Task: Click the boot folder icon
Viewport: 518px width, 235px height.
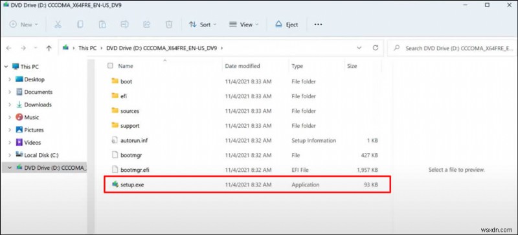Action: [115, 81]
